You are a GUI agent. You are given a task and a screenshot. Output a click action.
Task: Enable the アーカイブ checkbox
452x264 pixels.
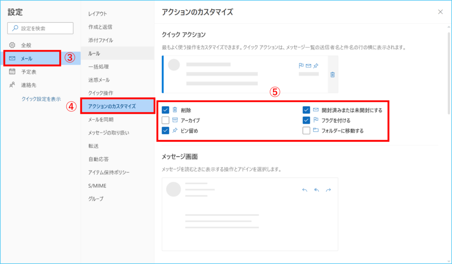[166, 120]
